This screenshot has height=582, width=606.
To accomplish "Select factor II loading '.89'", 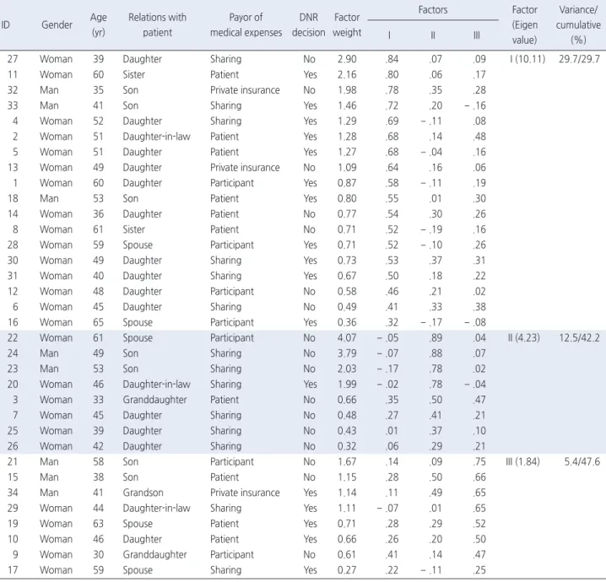I will [x=436, y=337].
